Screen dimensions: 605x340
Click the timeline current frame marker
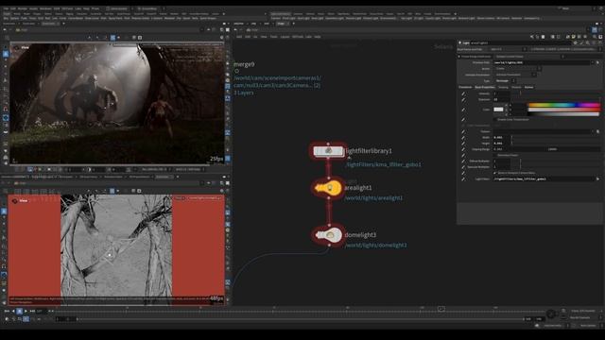(x=441, y=309)
